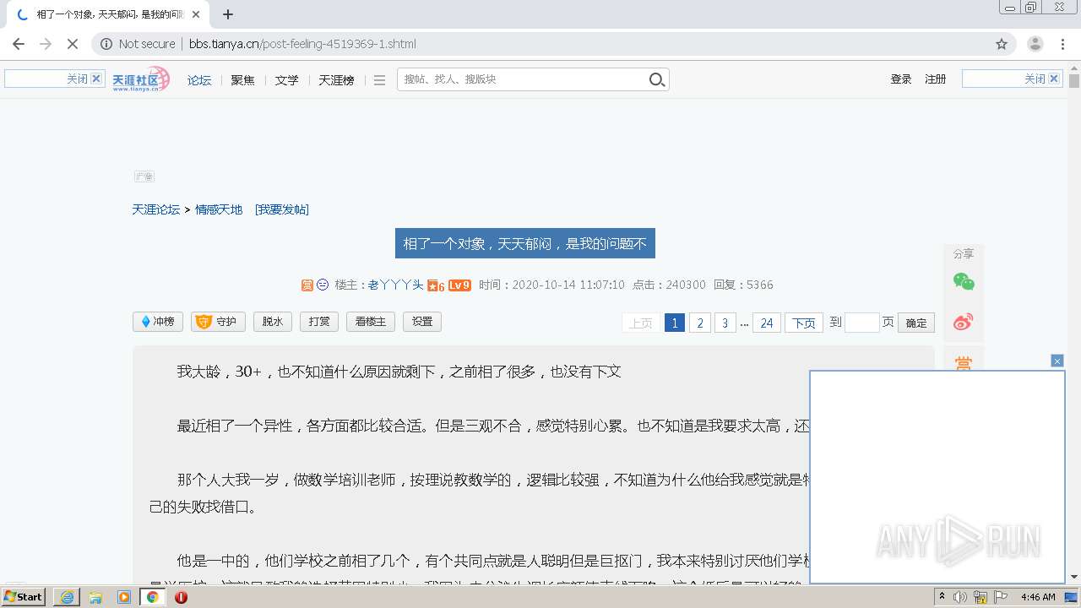Go back to the previous page

point(19,44)
